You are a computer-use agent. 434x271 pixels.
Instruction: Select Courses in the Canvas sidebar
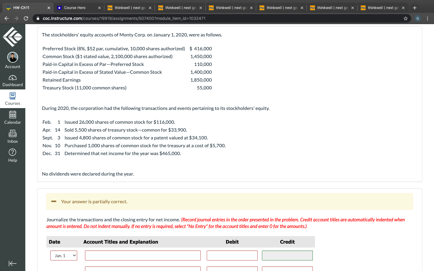point(12,98)
